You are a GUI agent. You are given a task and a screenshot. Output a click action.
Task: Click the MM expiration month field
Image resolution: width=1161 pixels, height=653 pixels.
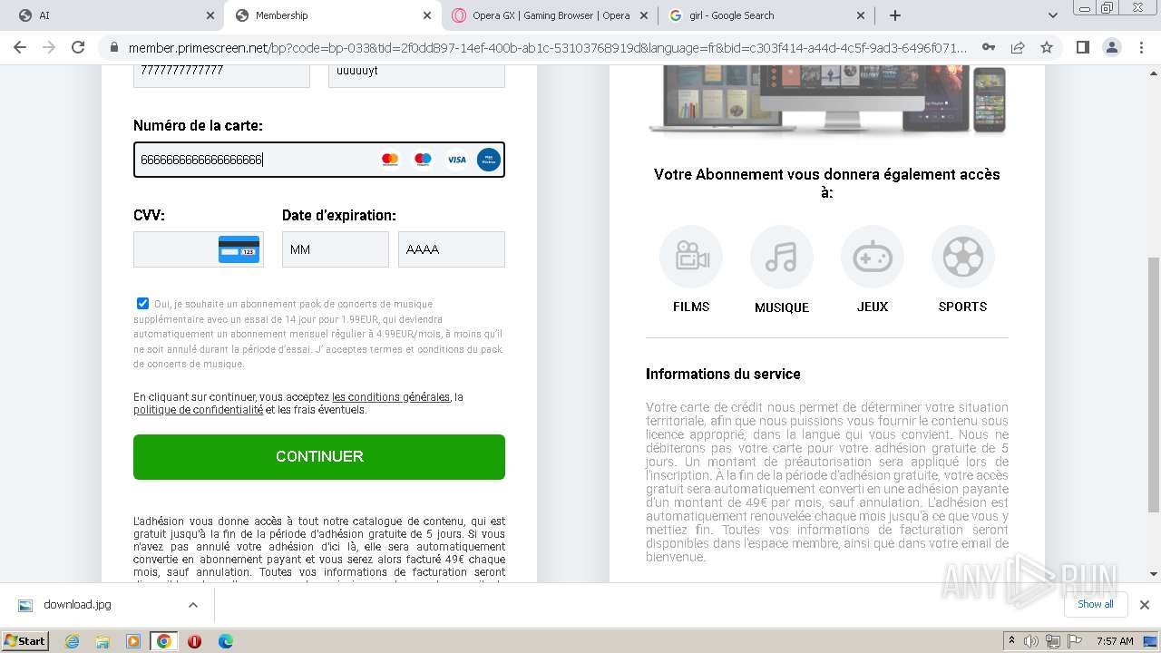[x=336, y=249]
